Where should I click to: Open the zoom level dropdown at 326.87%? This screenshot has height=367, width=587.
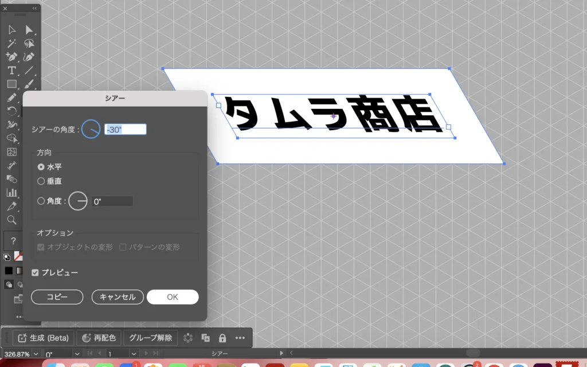(x=37, y=354)
